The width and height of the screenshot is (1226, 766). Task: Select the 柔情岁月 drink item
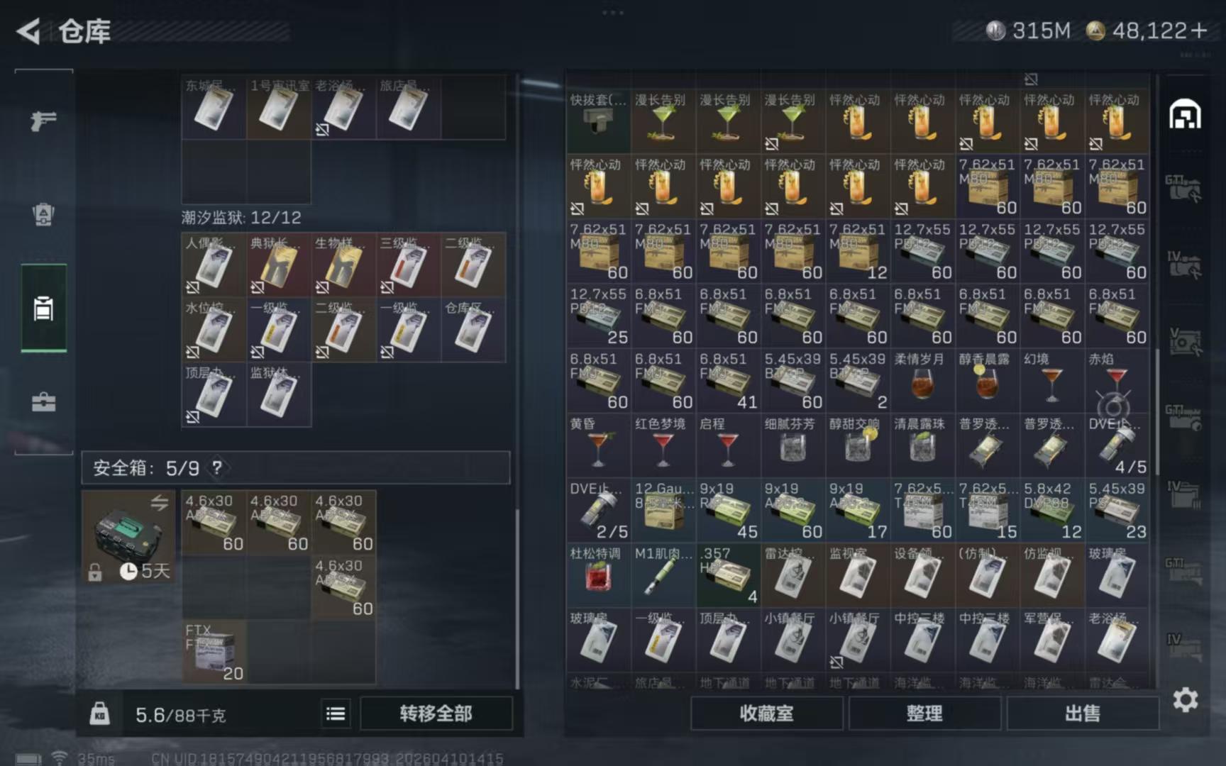922,381
